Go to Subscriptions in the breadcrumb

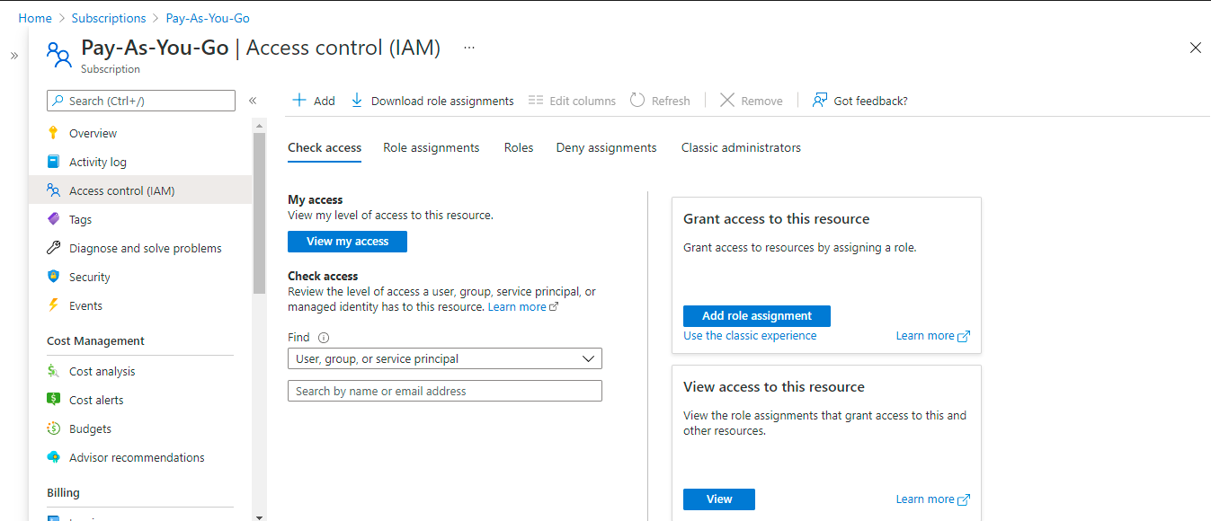[x=109, y=18]
